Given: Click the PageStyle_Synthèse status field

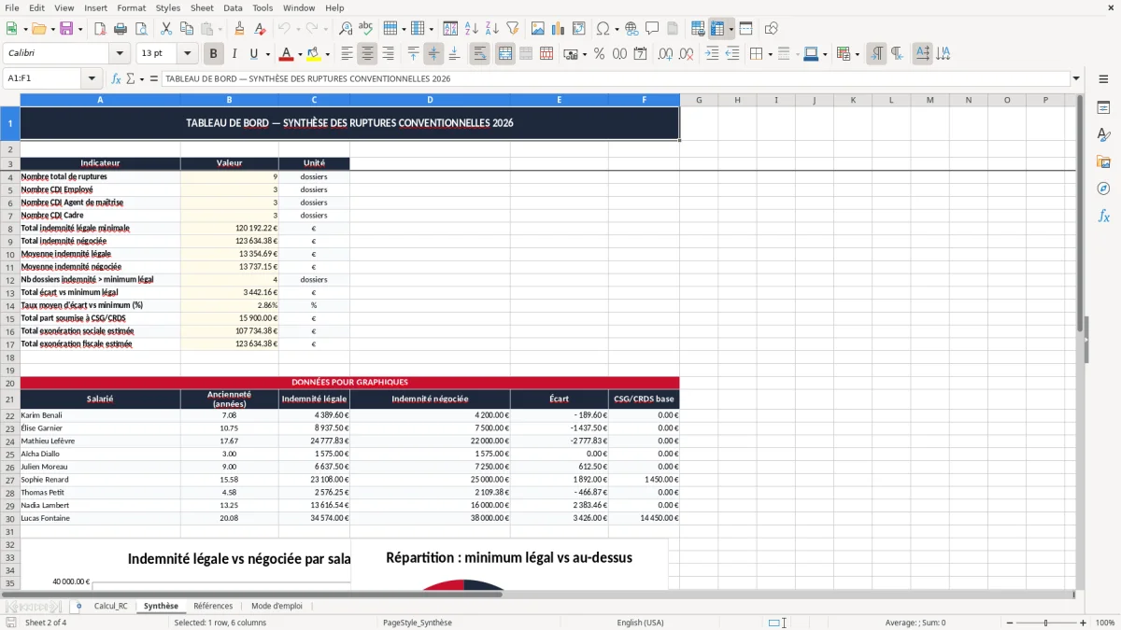Looking at the screenshot, I should tap(417, 623).
